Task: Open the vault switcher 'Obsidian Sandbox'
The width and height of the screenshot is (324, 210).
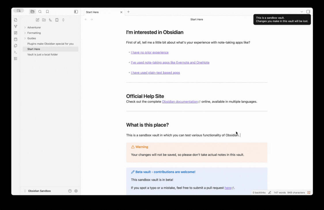Action: (39, 191)
